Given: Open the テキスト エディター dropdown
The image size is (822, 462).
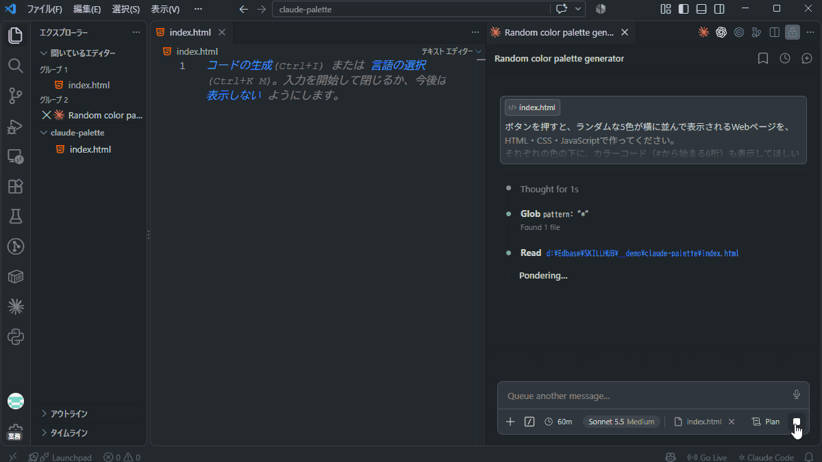Looking at the screenshot, I should 451,51.
